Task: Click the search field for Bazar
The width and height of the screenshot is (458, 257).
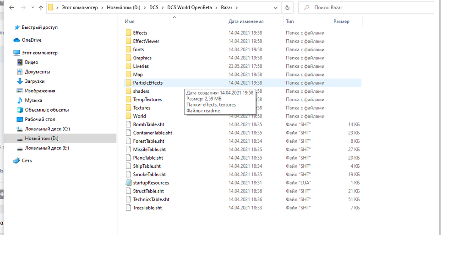Action: (x=366, y=8)
